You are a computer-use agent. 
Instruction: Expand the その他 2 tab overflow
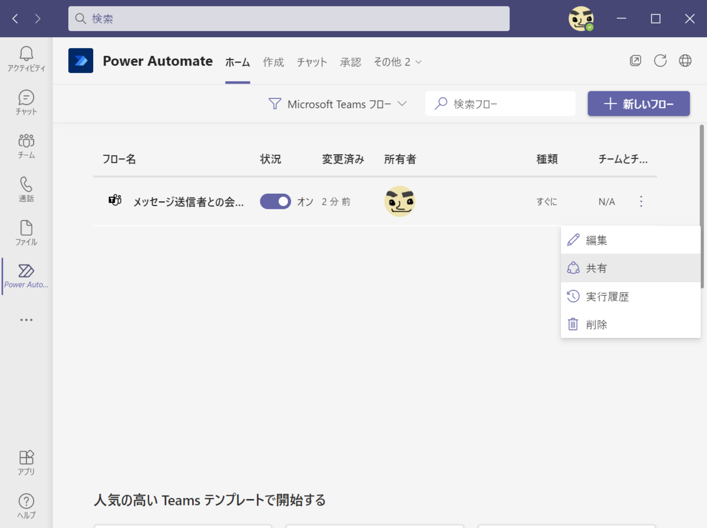[398, 62]
